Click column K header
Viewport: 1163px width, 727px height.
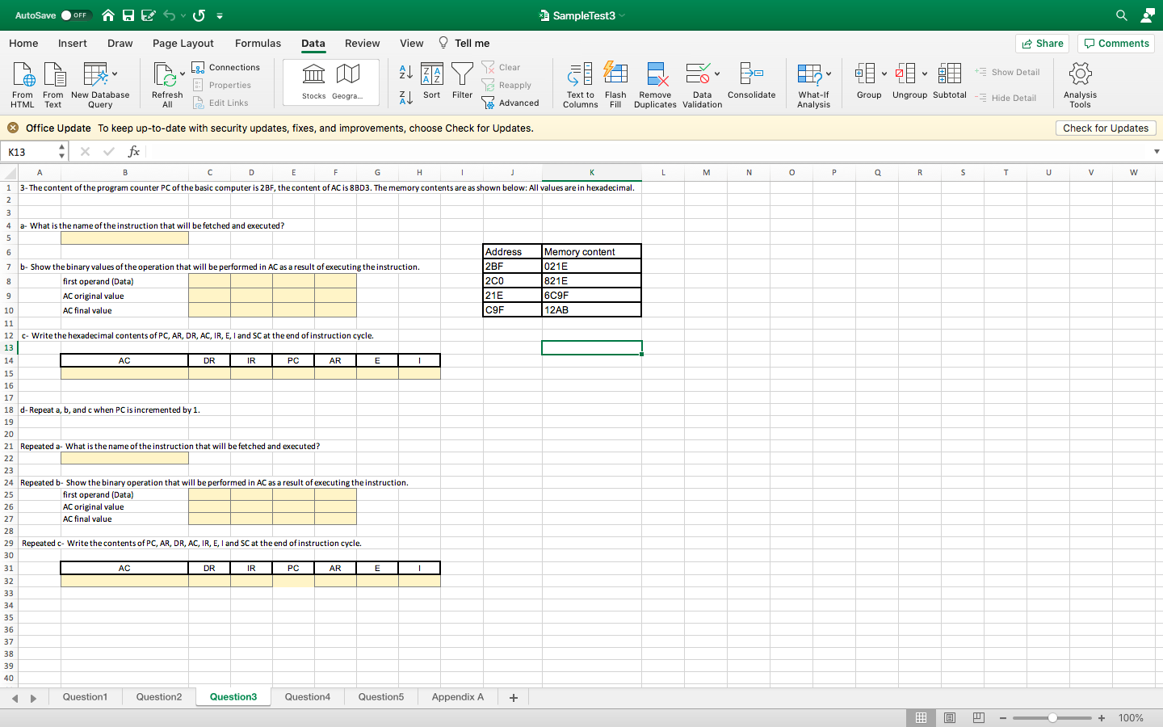592,172
